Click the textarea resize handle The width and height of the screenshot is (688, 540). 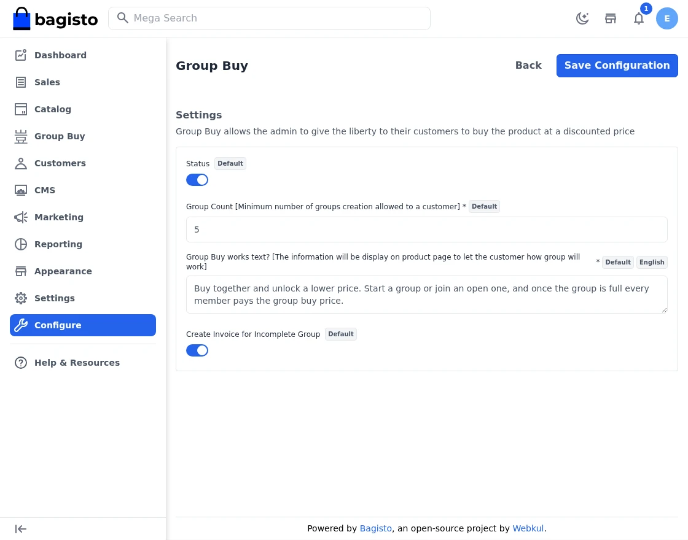tap(664, 310)
